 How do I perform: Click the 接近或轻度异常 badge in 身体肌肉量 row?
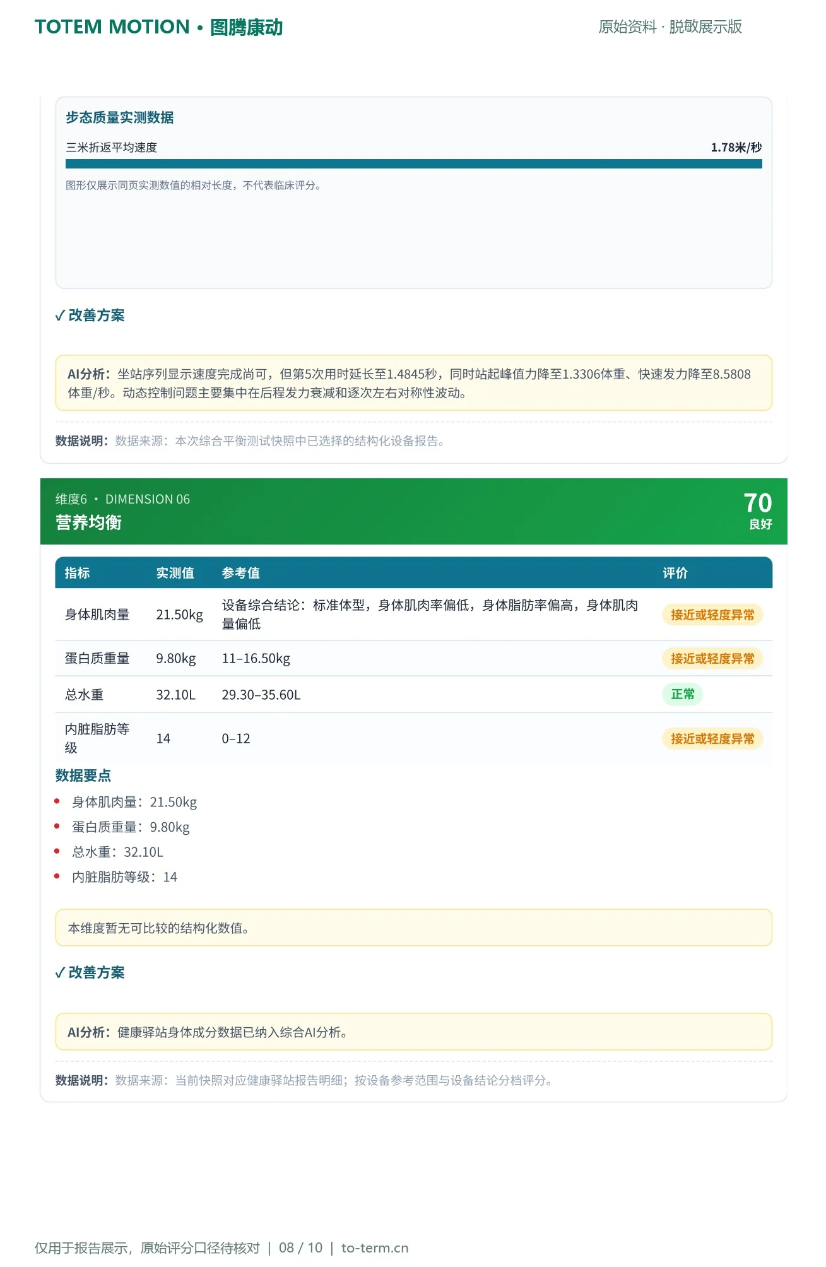point(712,615)
